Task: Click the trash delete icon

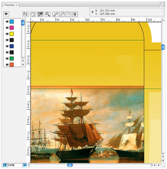Action: (x=75, y=14)
